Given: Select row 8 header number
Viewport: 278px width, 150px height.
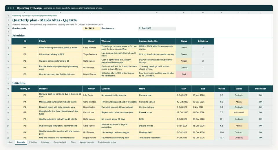Looking at the screenshot, I should point(8,48).
